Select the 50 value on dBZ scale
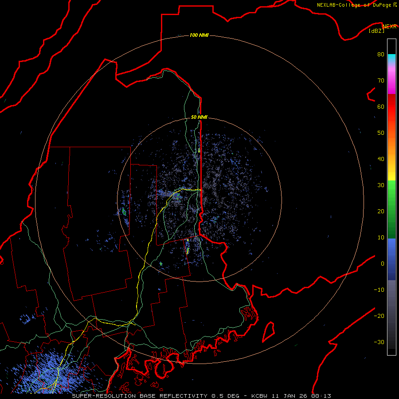 [x=381, y=133]
